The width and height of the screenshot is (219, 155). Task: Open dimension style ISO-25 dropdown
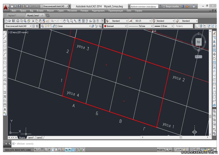coord(142,21)
